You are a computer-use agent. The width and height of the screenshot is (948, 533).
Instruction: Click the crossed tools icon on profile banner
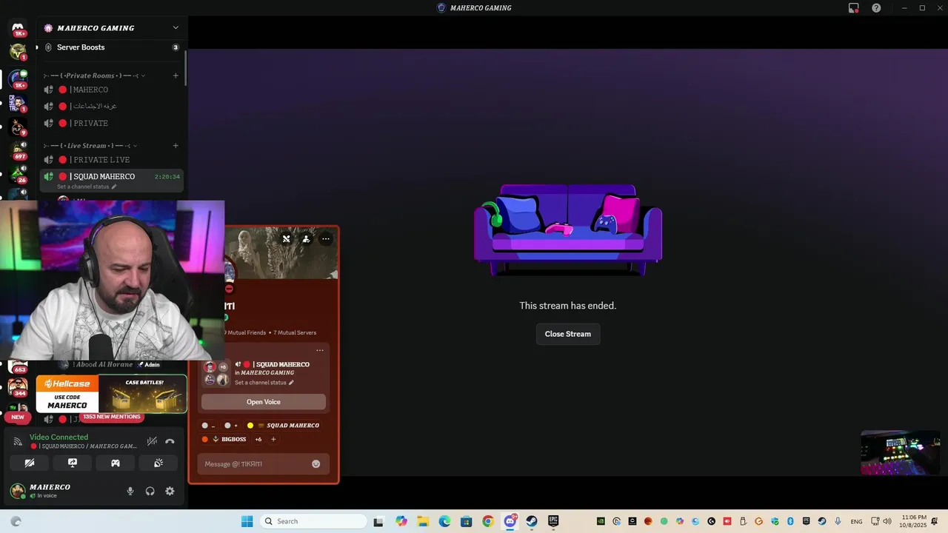click(286, 239)
